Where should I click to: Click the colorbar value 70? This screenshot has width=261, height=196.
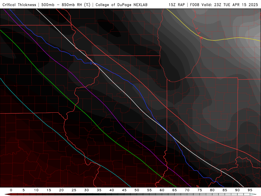tap(187, 190)
